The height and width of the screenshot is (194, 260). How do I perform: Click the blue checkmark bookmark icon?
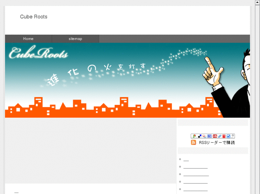pyautogui.click(x=229, y=136)
